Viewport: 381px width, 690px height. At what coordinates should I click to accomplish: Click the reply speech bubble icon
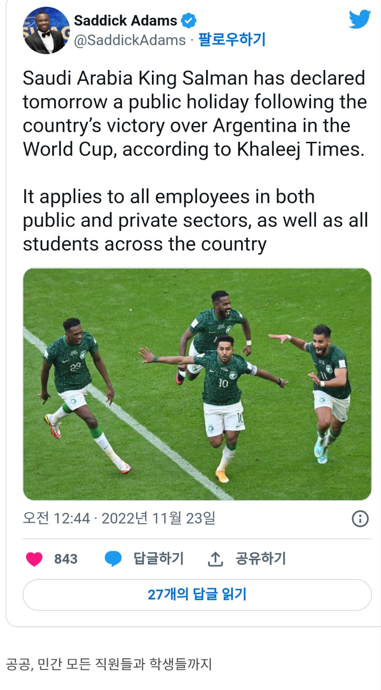point(113,559)
